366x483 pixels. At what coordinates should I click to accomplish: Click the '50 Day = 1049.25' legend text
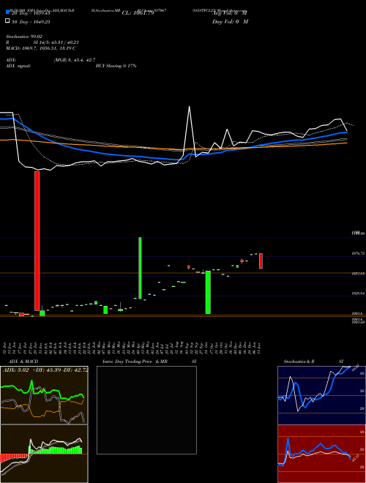[x=31, y=22]
